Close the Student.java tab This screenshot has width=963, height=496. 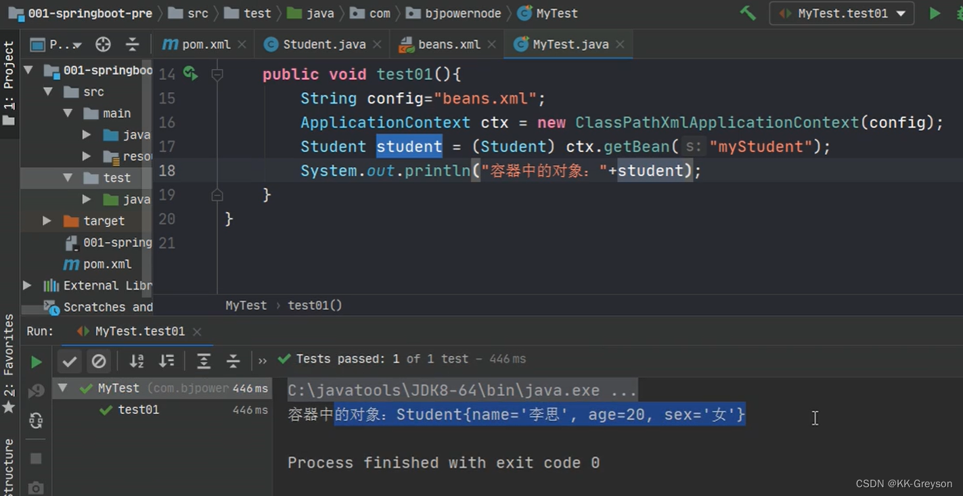(x=377, y=44)
